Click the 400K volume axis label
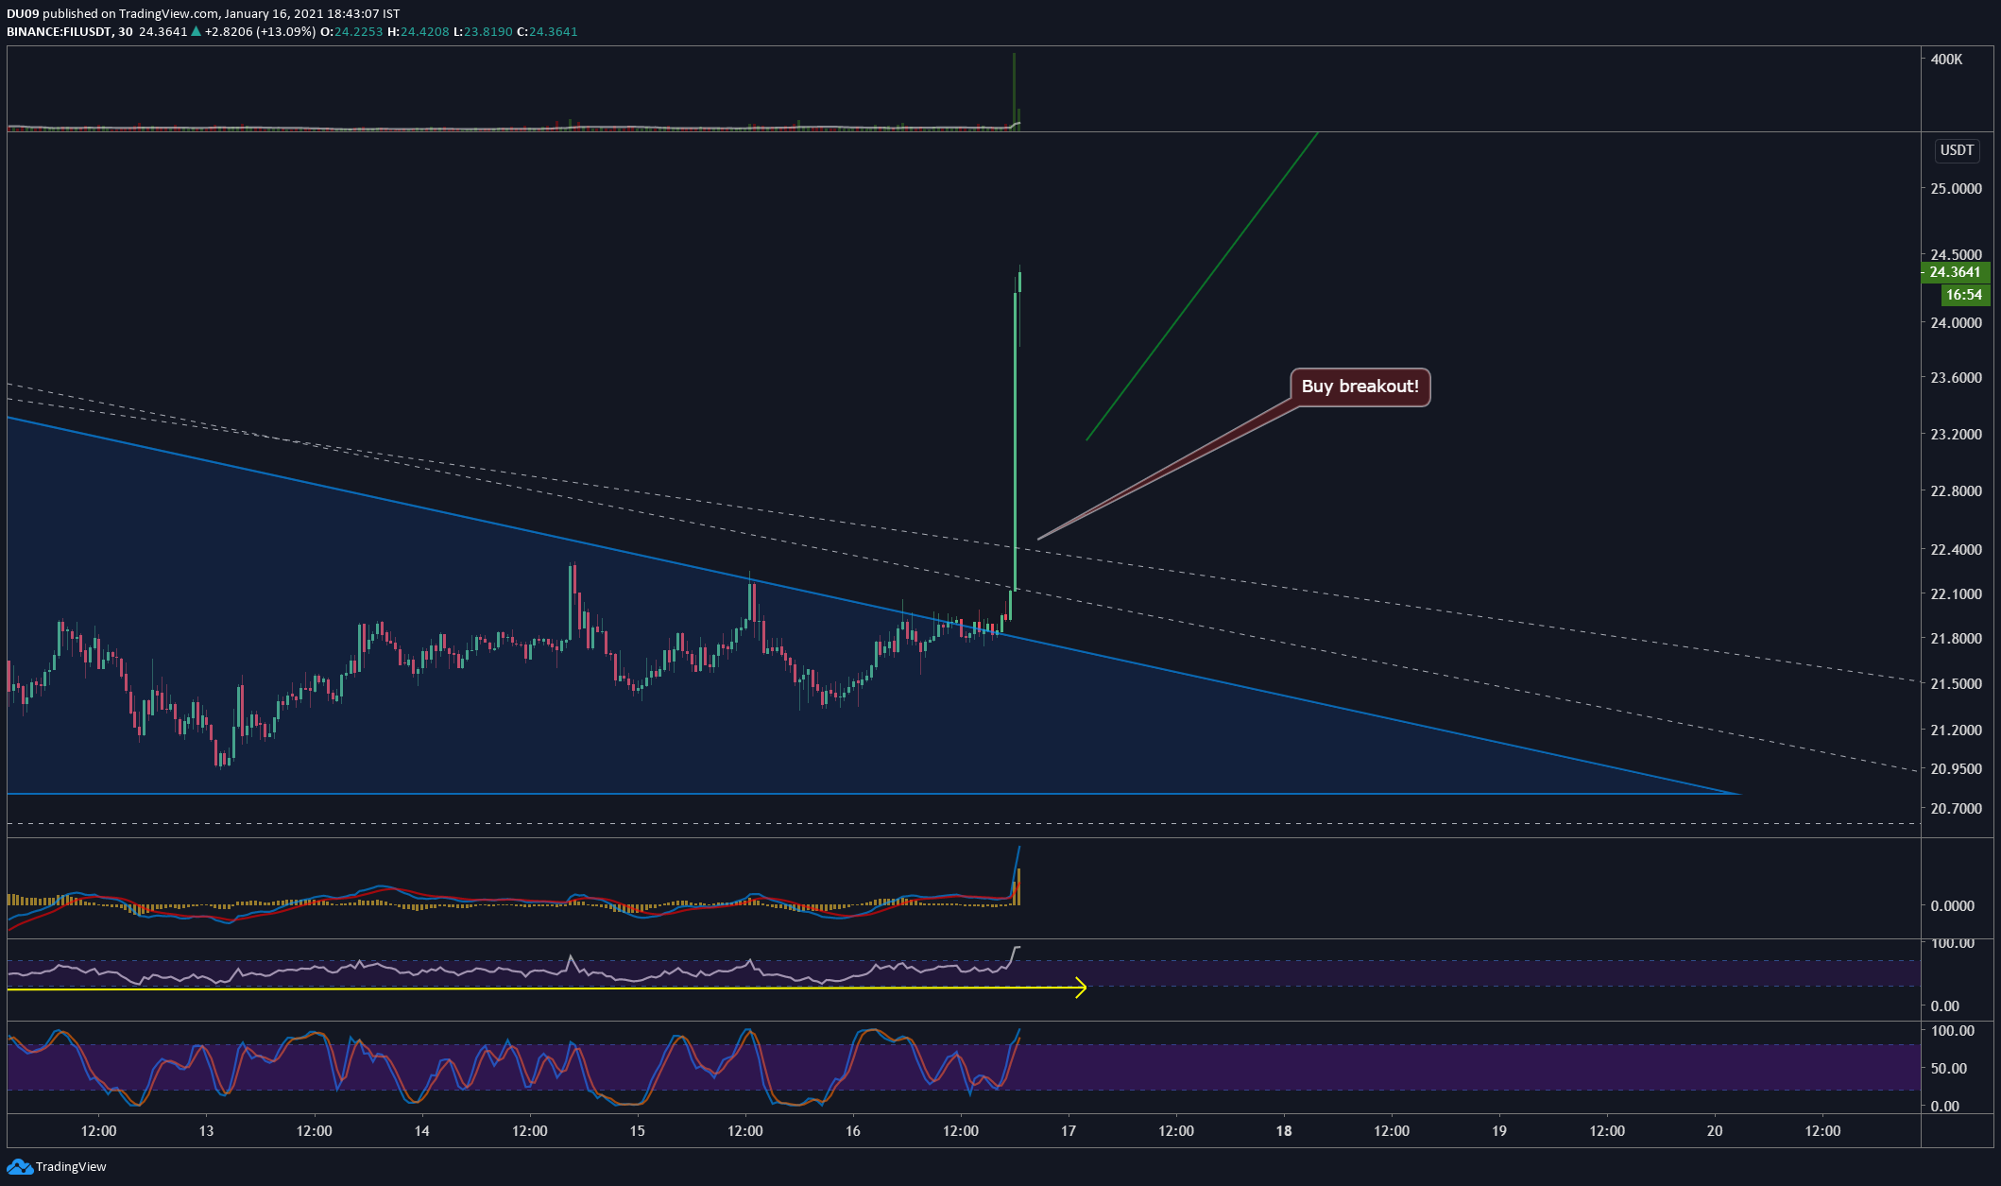Viewport: 2001px width, 1186px height. tap(1947, 59)
